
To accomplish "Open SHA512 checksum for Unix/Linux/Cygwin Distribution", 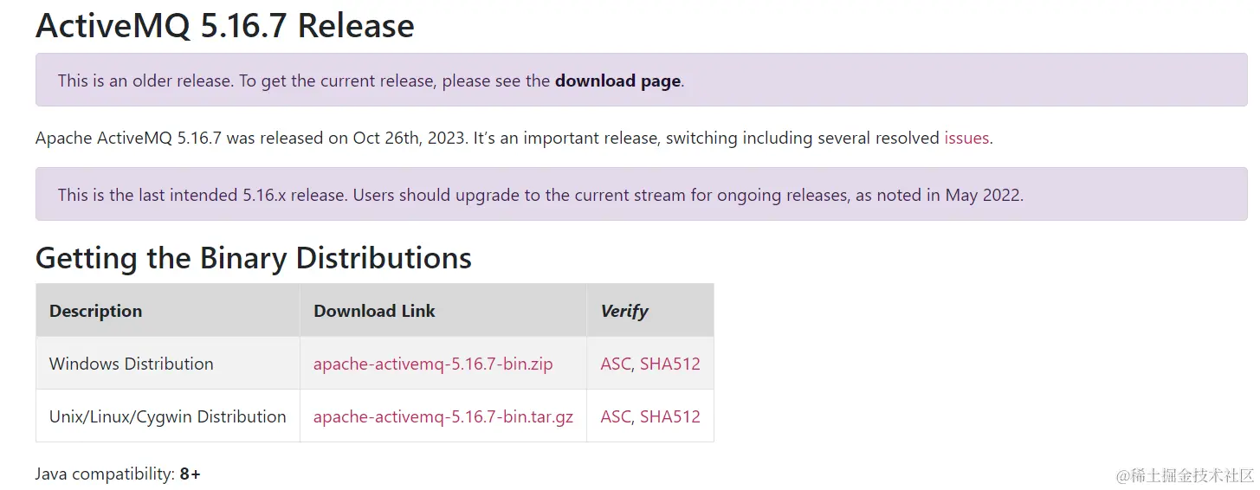I will click(670, 416).
